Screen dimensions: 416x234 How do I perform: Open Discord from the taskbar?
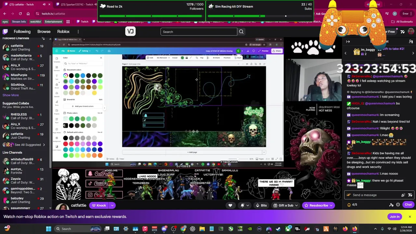click(x=164, y=229)
